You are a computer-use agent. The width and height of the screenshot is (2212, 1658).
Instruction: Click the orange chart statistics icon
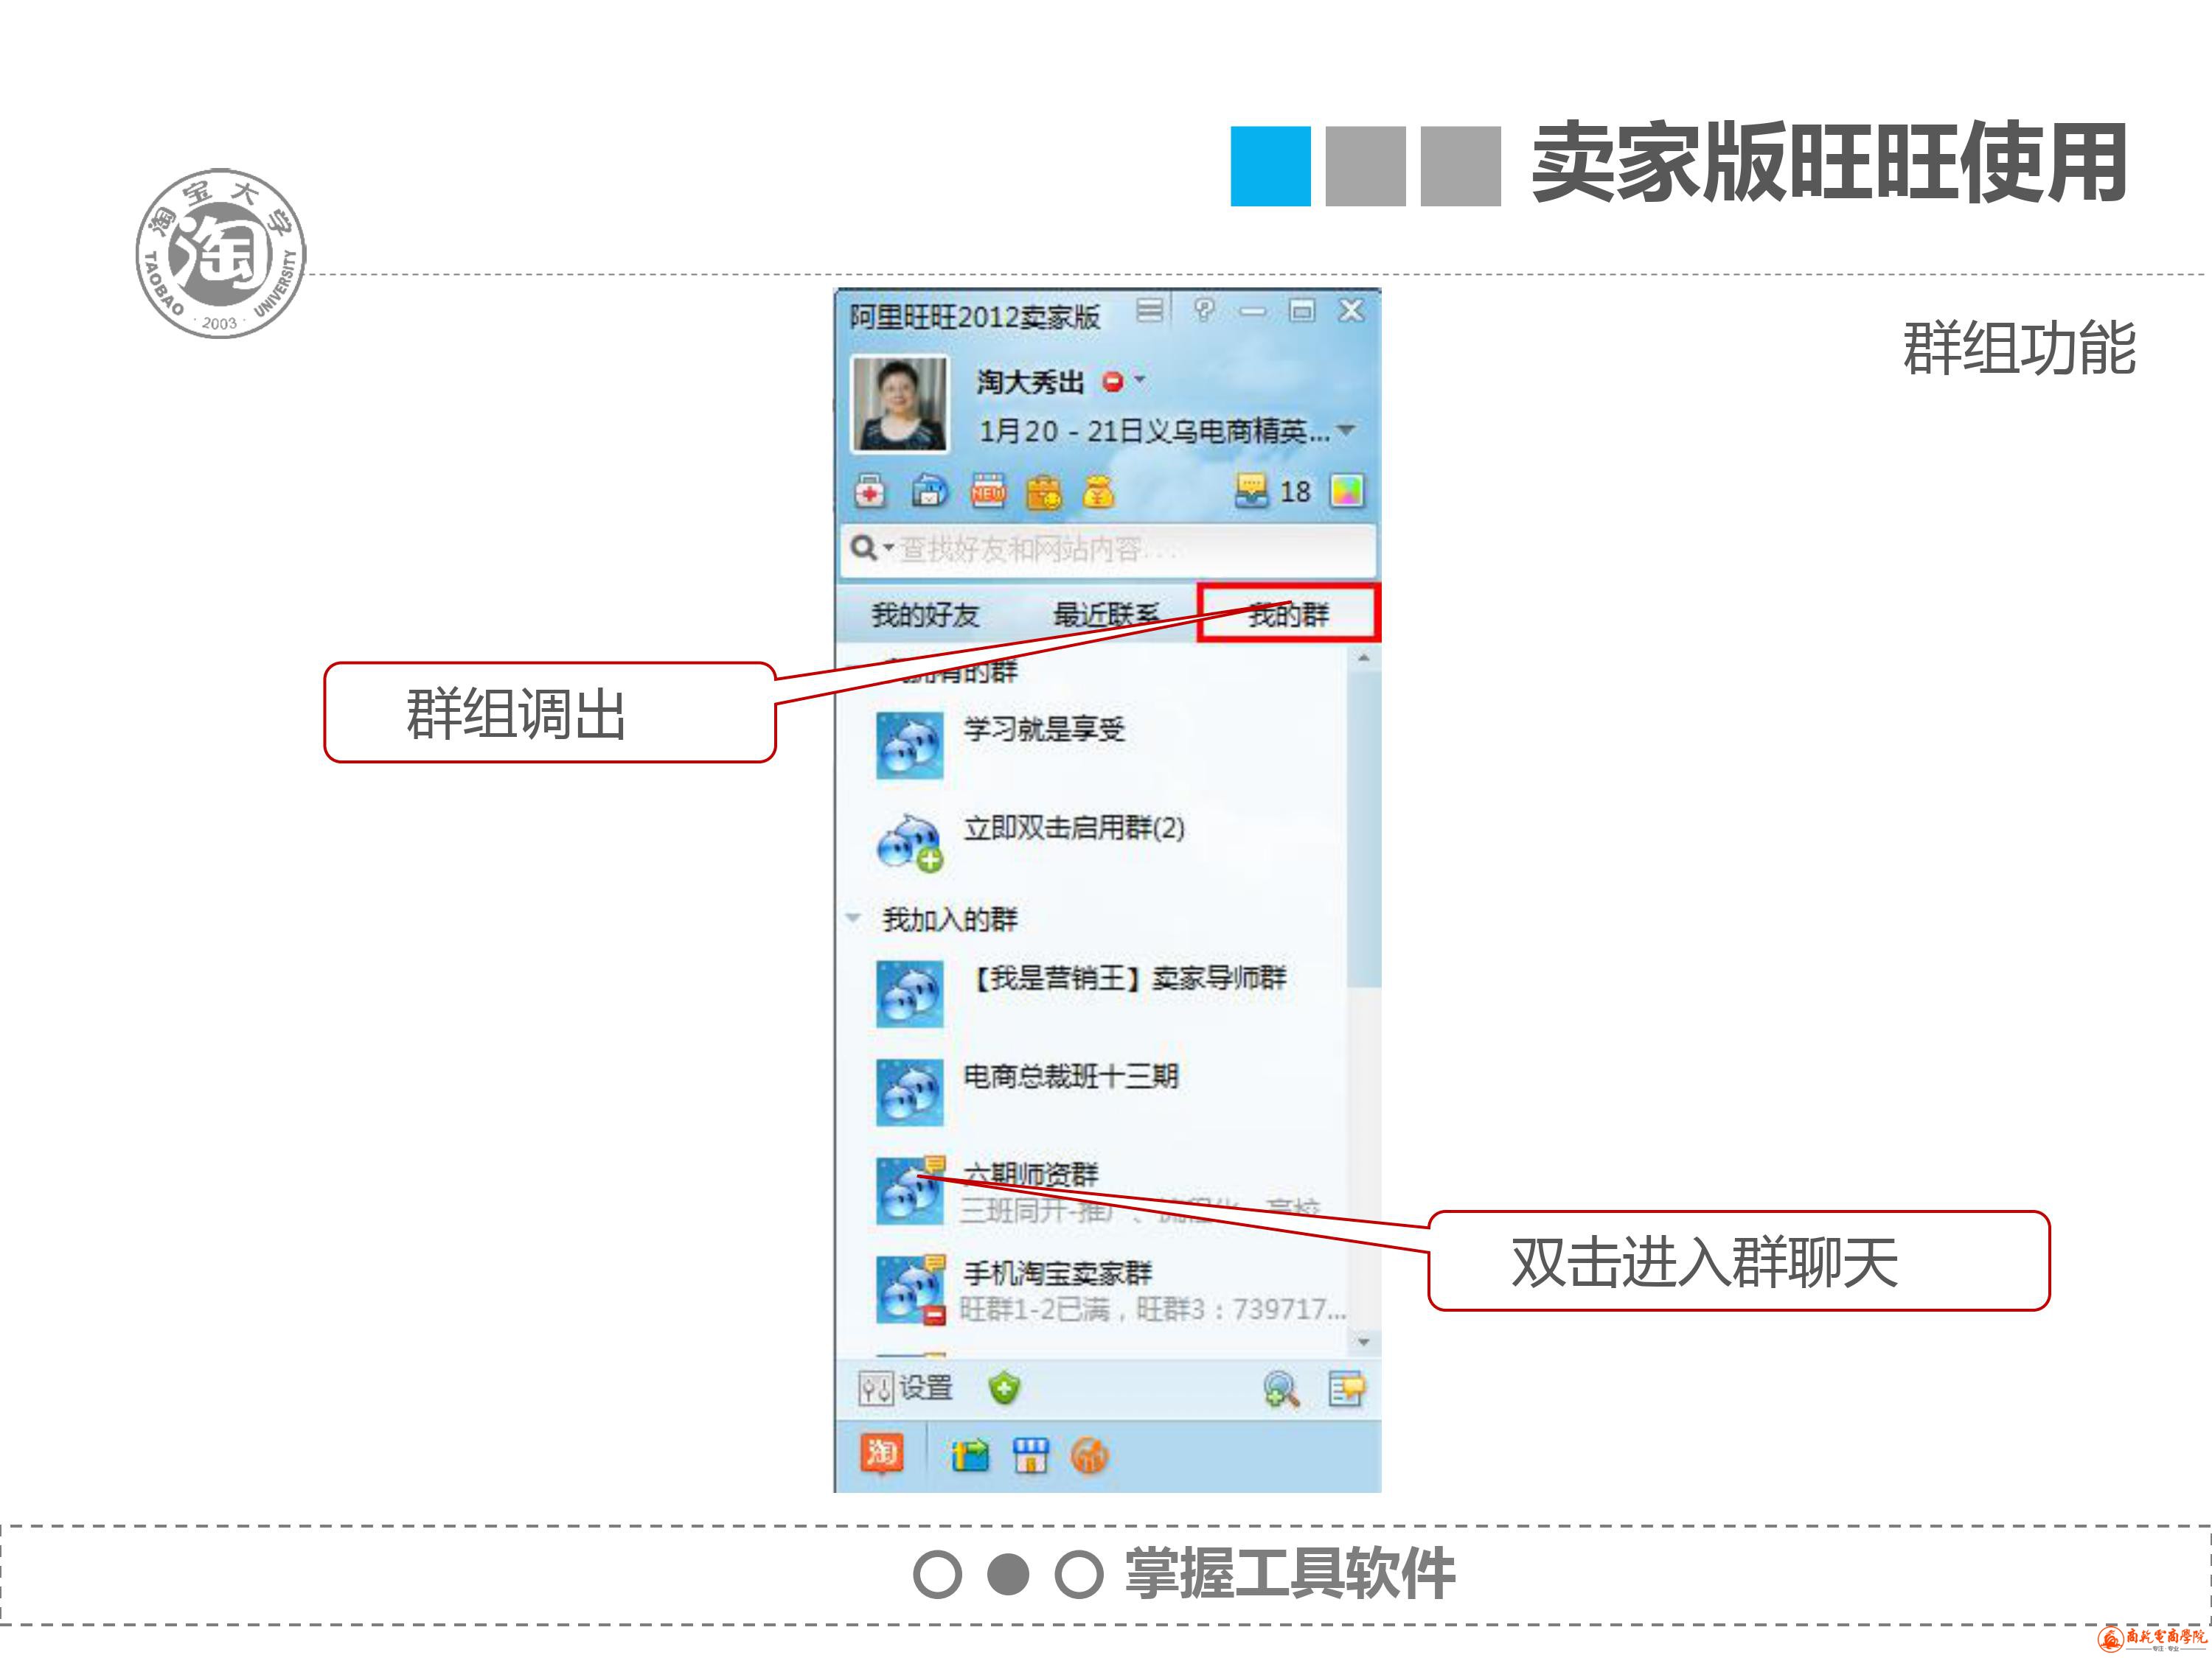[1089, 1456]
